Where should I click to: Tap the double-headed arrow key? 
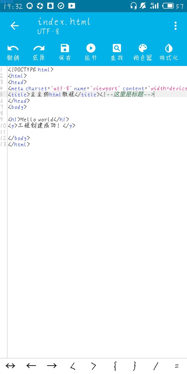click(x=10, y=366)
